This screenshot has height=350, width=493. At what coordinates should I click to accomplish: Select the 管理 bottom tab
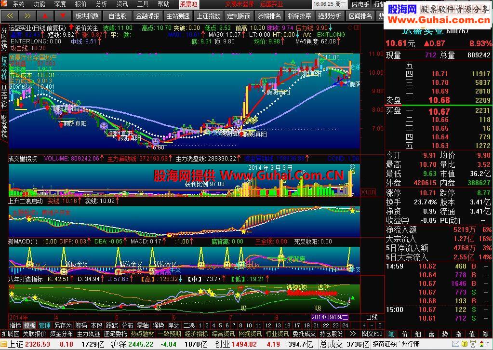tap(45, 325)
